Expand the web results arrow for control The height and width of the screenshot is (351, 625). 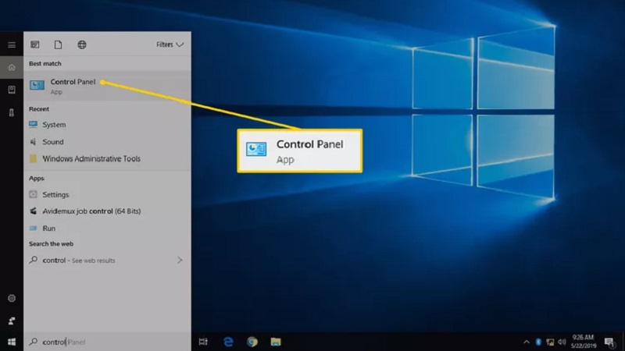click(x=180, y=259)
